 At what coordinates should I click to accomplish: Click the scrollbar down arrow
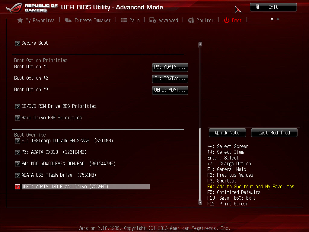click(200, 203)
